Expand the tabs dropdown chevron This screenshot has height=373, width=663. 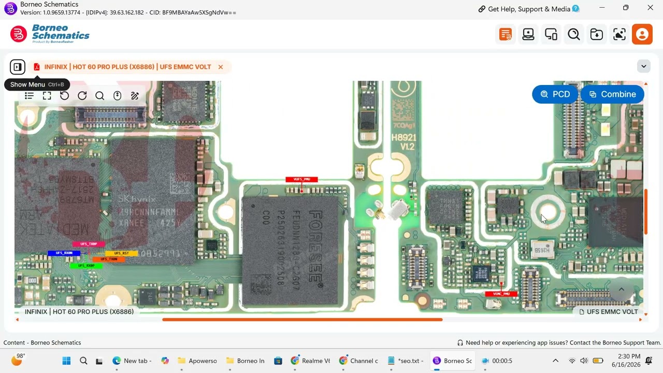point(643,66)
